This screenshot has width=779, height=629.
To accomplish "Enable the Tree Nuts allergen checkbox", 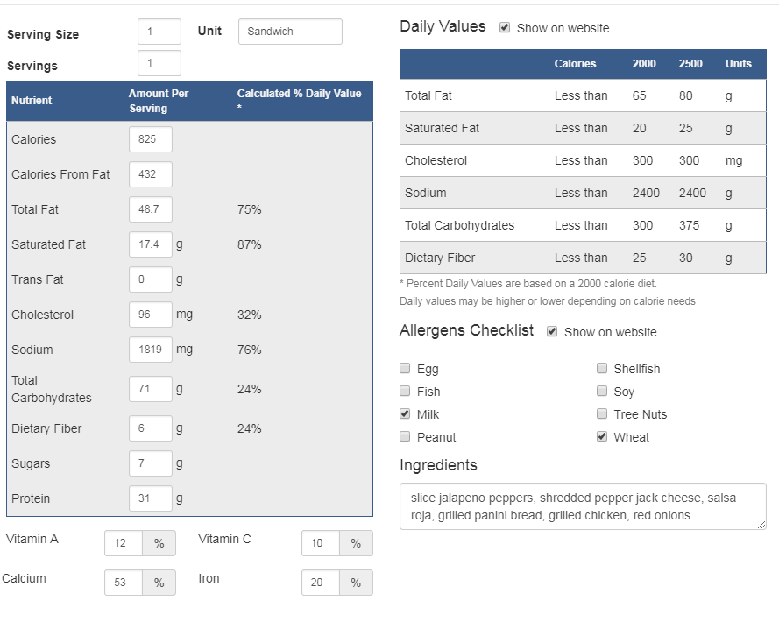I will pyautogui.click(x=602, y=413).
